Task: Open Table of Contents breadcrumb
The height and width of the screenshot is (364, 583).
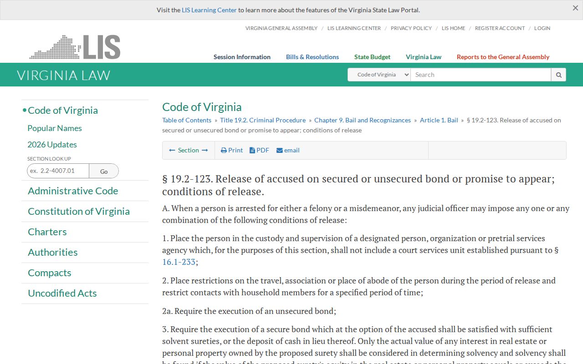Action: 187,120
